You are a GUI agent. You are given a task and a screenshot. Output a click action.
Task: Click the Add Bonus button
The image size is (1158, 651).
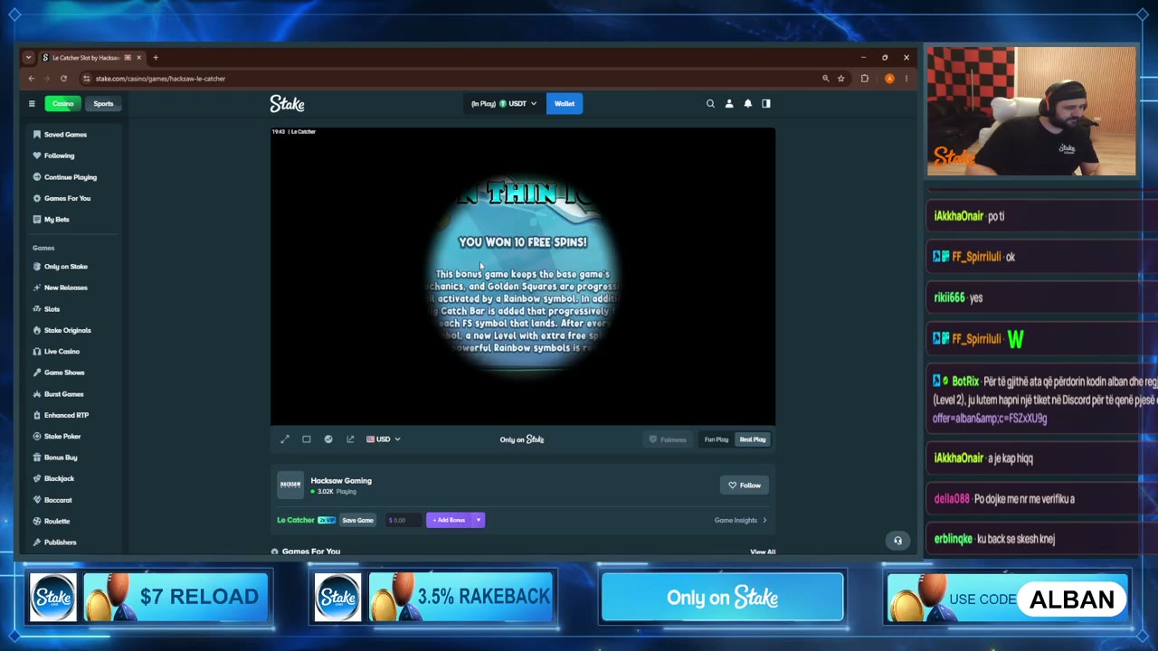449,520
